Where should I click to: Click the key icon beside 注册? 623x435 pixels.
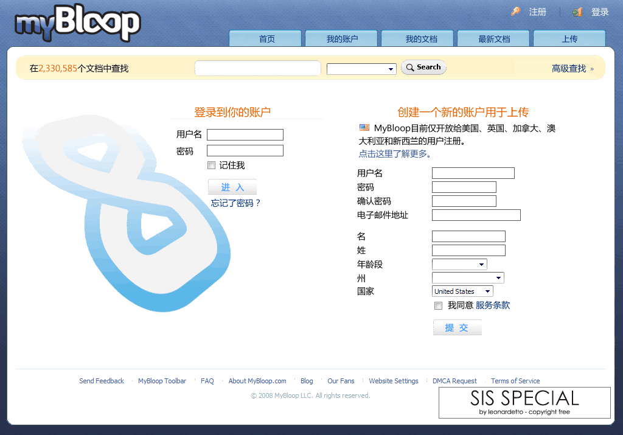click(516, 12)
